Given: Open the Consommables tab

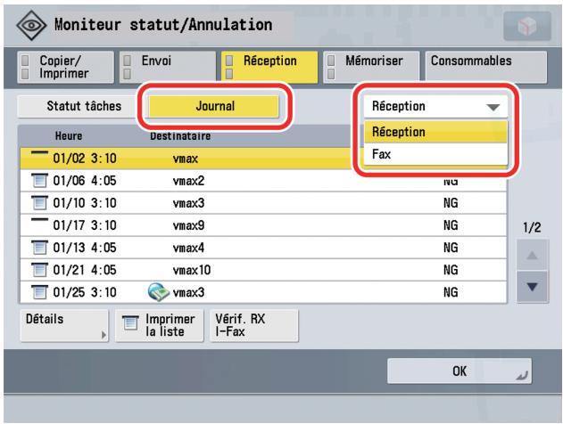Looking at the screenshot, I should click(x=486, y=67).
